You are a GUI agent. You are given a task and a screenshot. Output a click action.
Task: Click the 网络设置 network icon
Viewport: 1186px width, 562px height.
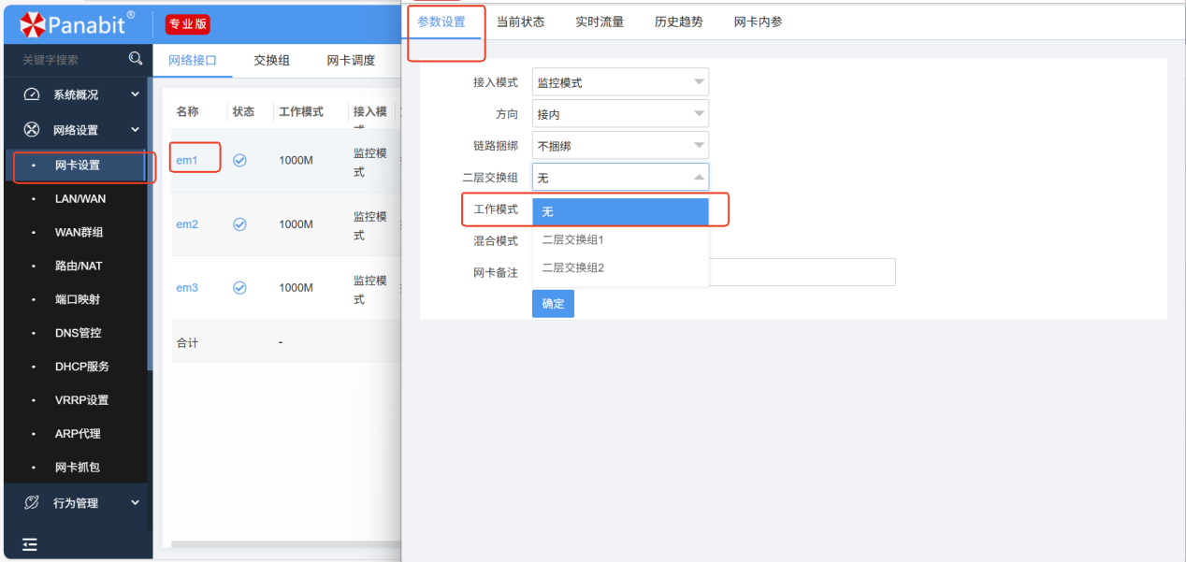pyautogui.click(x=32, y=130)
